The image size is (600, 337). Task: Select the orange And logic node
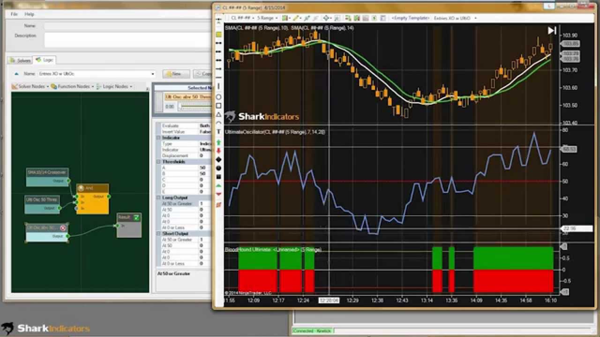[92, 199]
